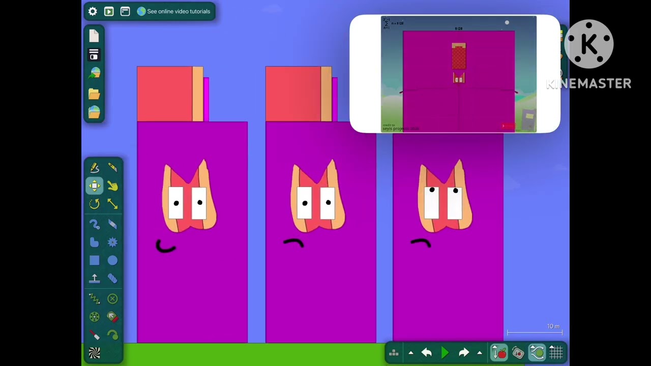Open the local scenes folder
This screenshot has width=651, height=366.
pyautogui.click(x=94, y=94)
